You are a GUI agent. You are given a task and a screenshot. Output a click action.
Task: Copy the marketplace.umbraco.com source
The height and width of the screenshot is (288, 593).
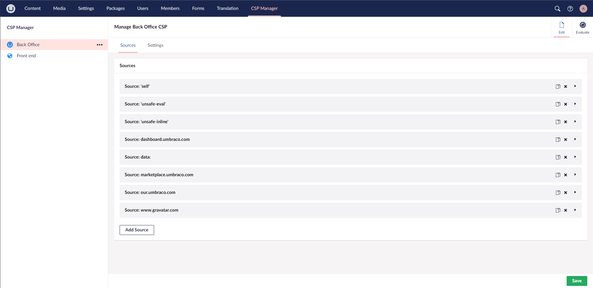[558, 175]
